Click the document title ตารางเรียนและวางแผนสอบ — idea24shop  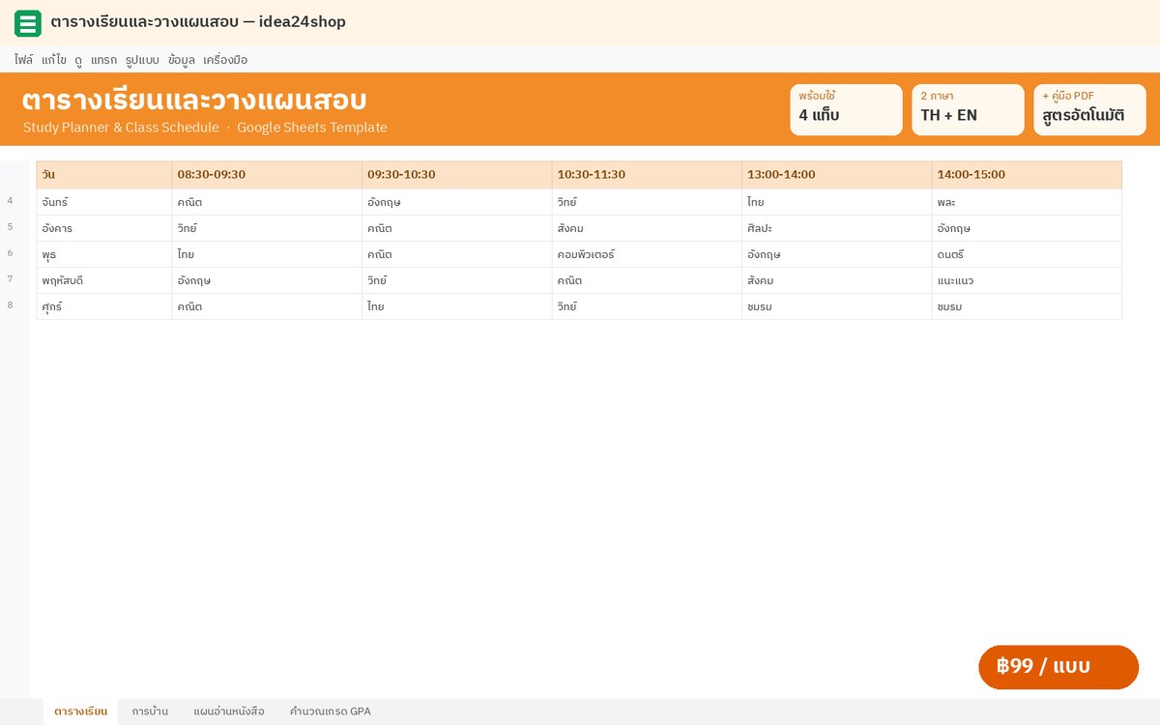198,22
